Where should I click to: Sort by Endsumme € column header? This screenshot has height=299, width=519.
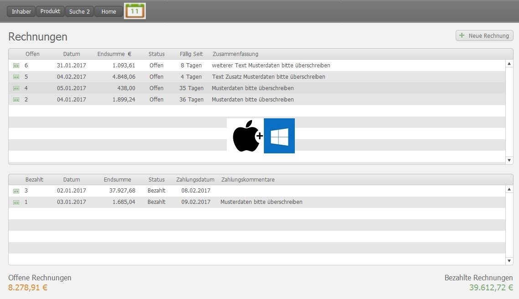click(114, 54)
